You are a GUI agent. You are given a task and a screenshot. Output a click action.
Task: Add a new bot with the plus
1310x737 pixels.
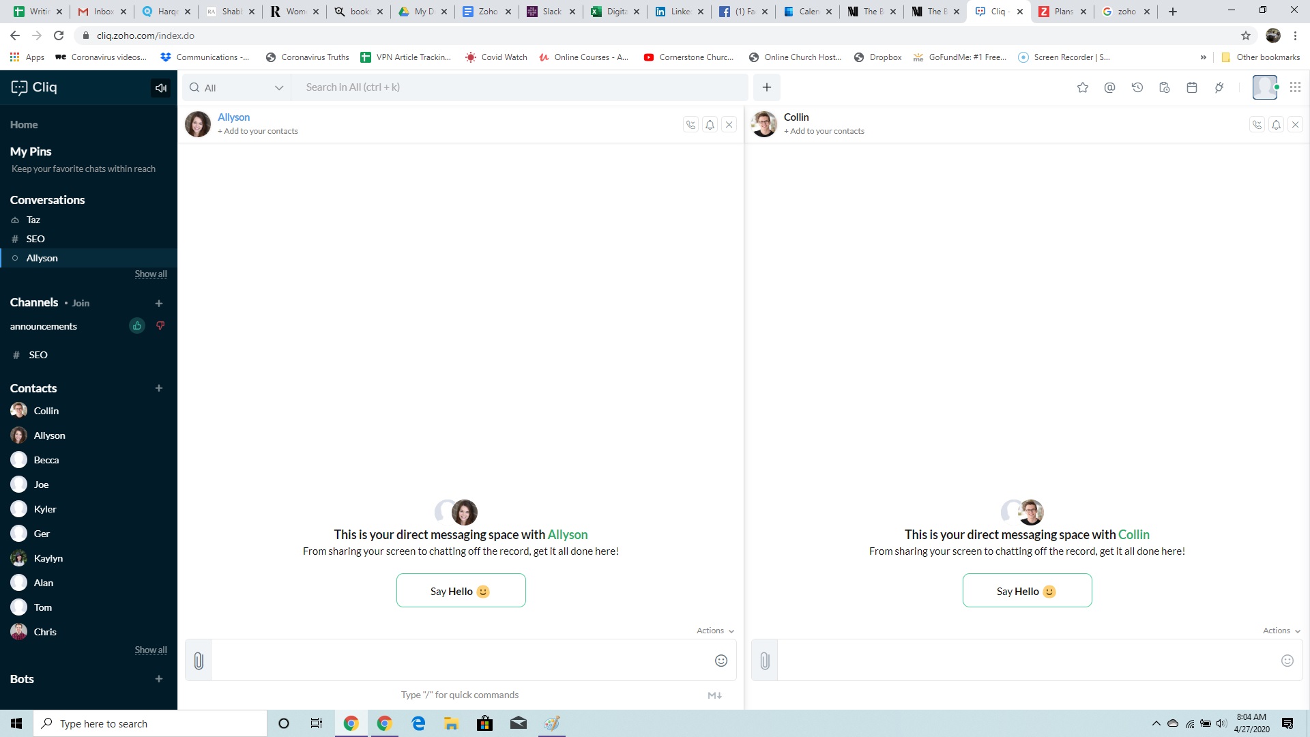[159, 679]
